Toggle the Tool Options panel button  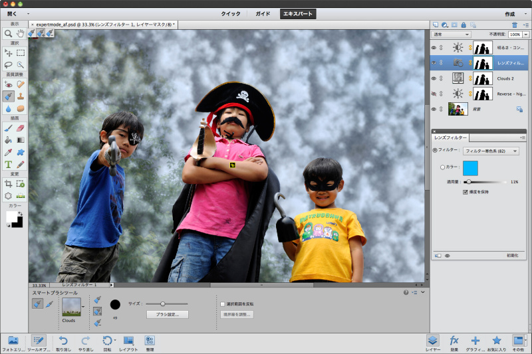tap(39, 343)
